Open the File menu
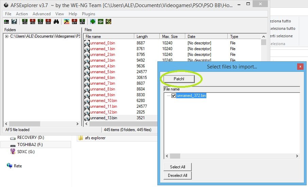308x187 pixels. (x=8, y=14)
